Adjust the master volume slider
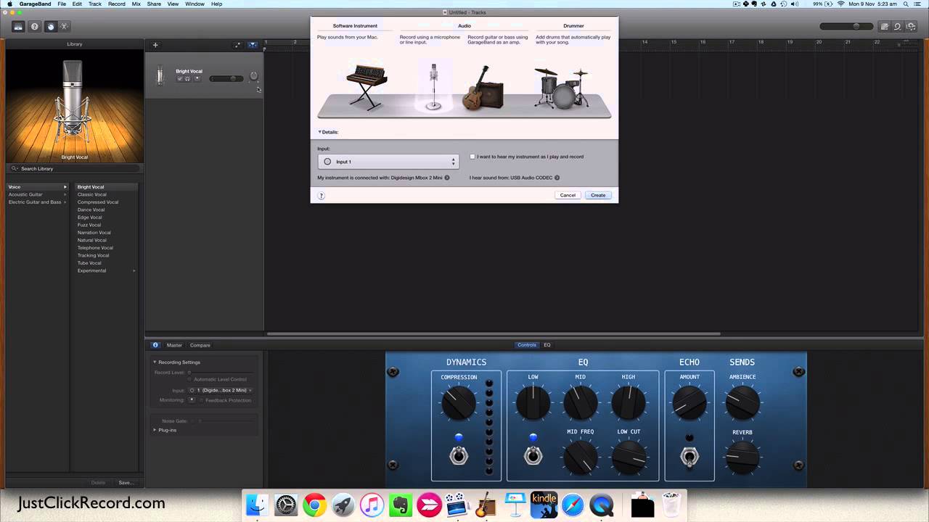929x522 pixels. (x=846, y=27)
